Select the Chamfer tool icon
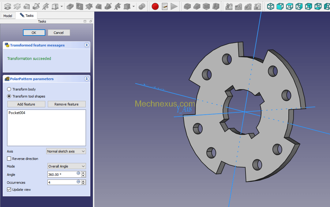Screen dimensions: 330x207 click(197, 6)
